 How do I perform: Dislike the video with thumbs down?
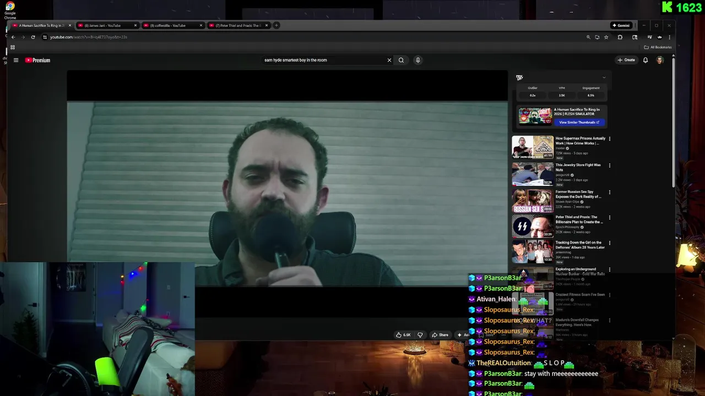pyautogui.click(x=420, y=334)
